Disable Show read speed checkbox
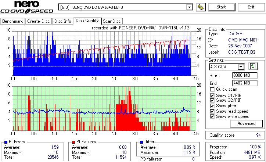 point(212,111)
